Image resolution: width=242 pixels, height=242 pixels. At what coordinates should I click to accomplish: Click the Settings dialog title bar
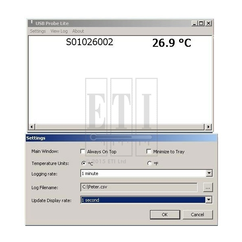tap(122, 138)
